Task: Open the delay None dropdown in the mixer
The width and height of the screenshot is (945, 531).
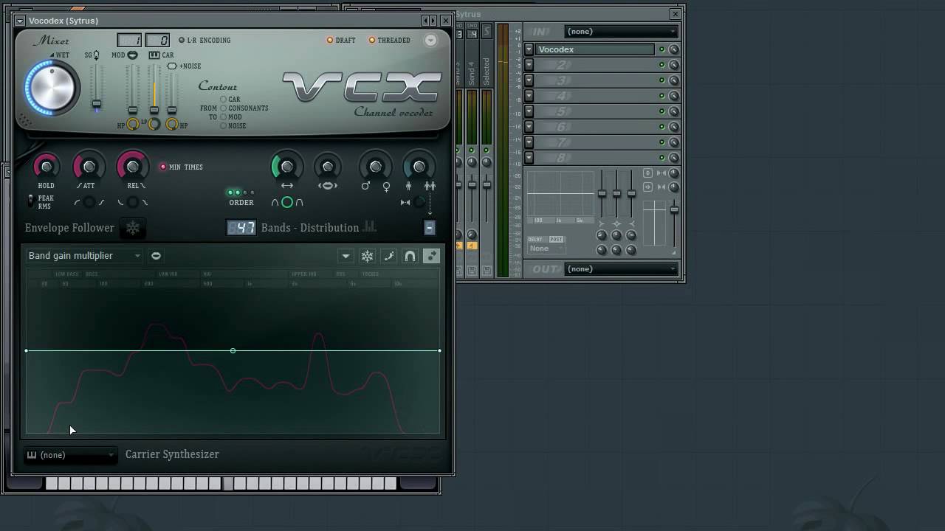Action: (x=546, y=249)
